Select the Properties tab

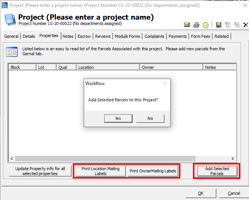pyautogui.click(x=49, y=36)
